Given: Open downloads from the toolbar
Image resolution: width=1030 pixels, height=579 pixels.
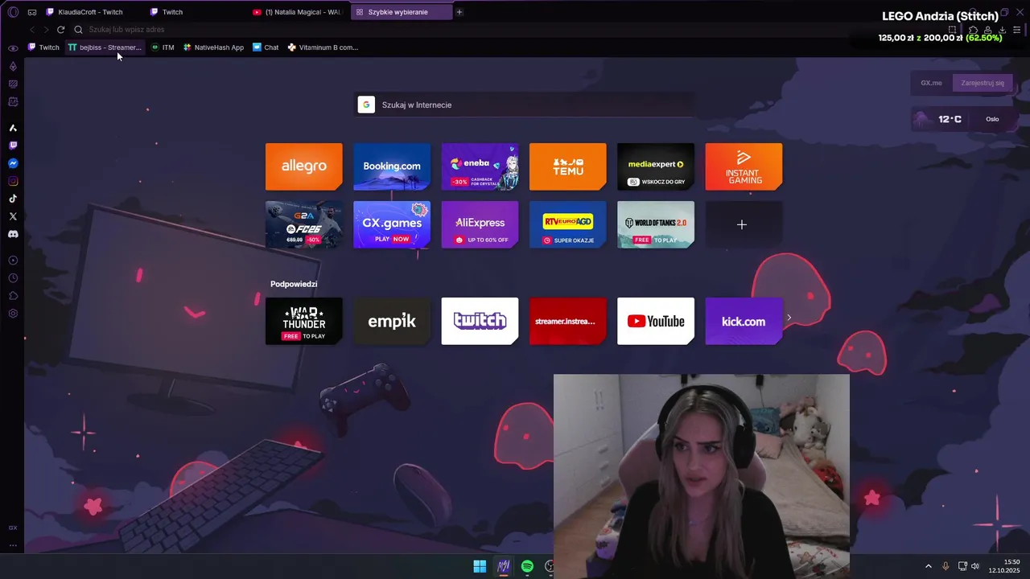Looking at the screenshot, I should tap(1002, 30).
